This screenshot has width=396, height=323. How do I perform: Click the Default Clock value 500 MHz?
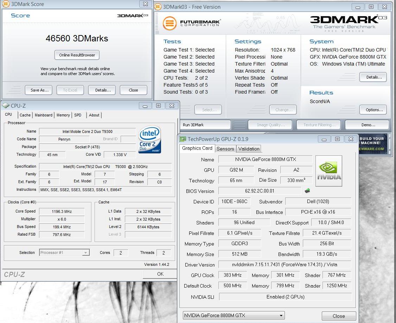(232, 286)
